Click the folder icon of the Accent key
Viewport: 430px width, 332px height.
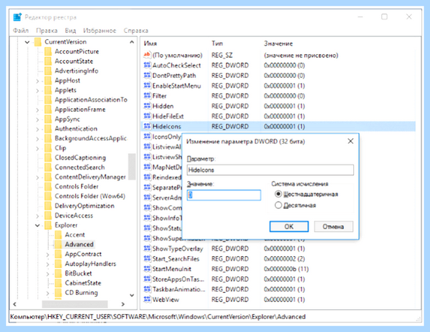coord(58,235)
